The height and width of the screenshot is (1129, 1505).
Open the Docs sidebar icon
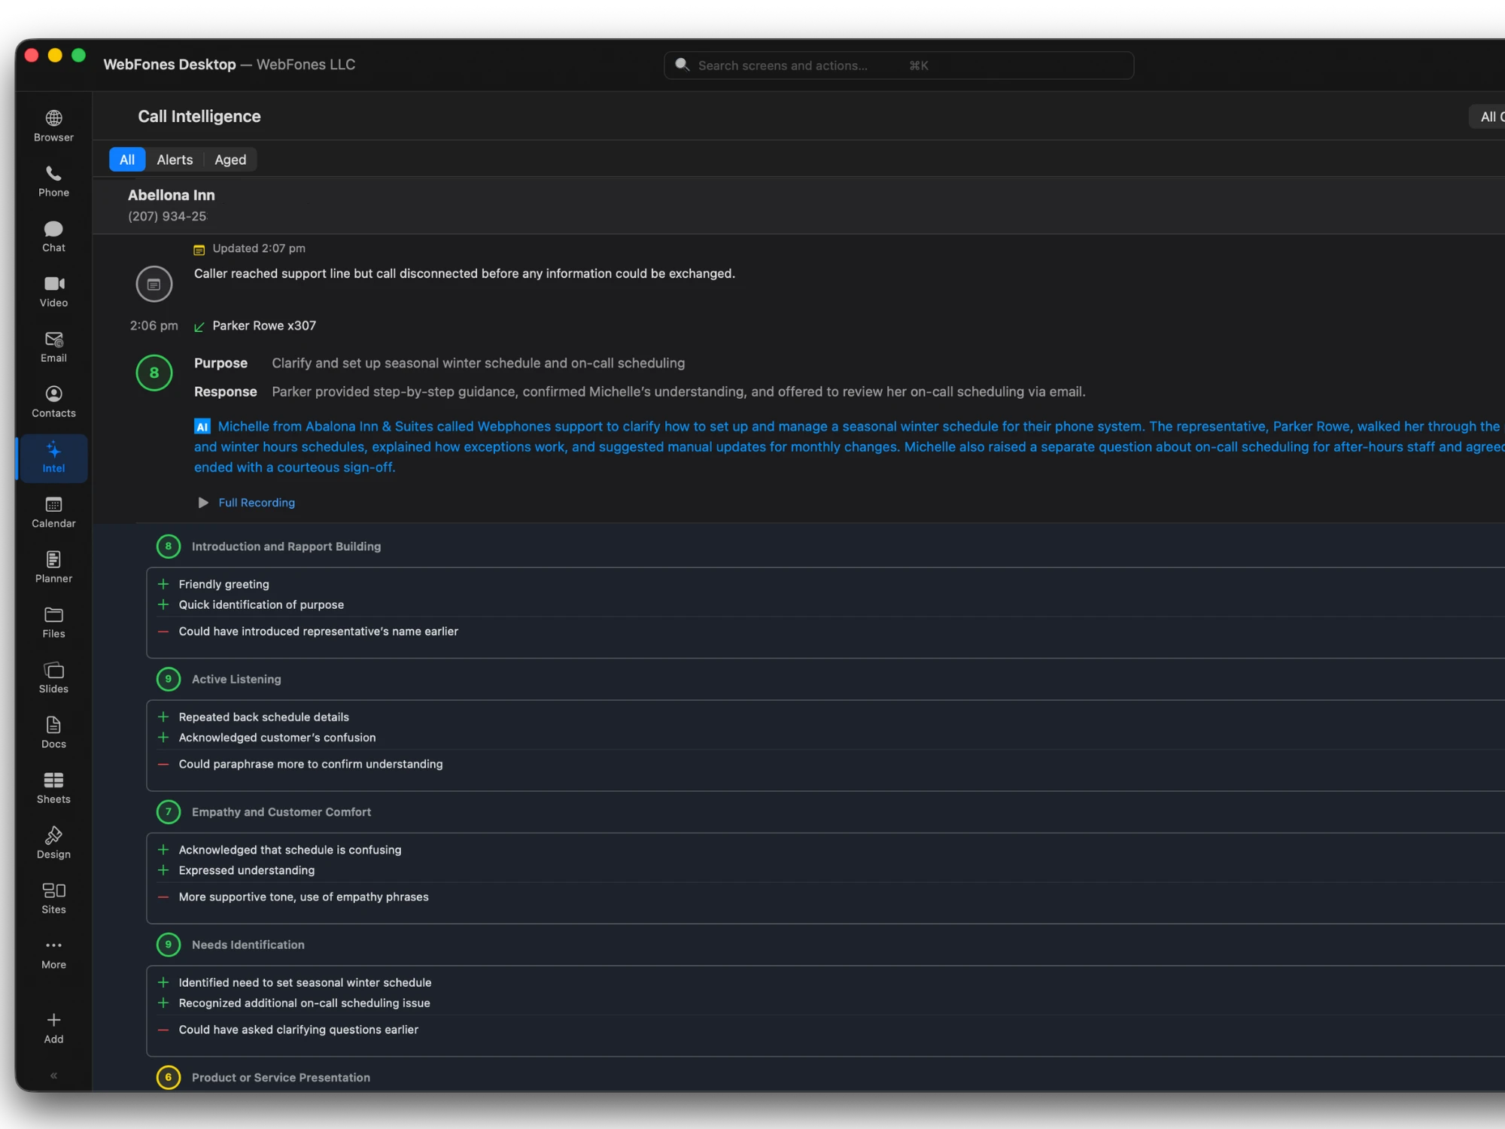coord(53,733)
